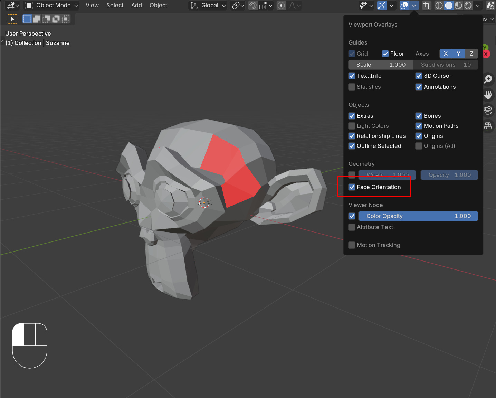Toggle the camera view icon
This screenshot has width=496, height=398.
488,111
